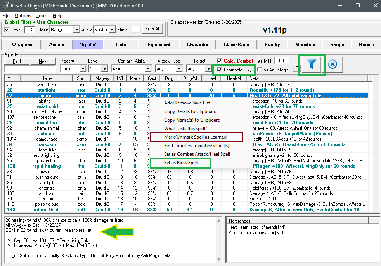Image resolution: width=381 pixels, height=266 pixels.
Task: Enable the vs Anti-Magic checkbox
Action: tap(259, 70)
